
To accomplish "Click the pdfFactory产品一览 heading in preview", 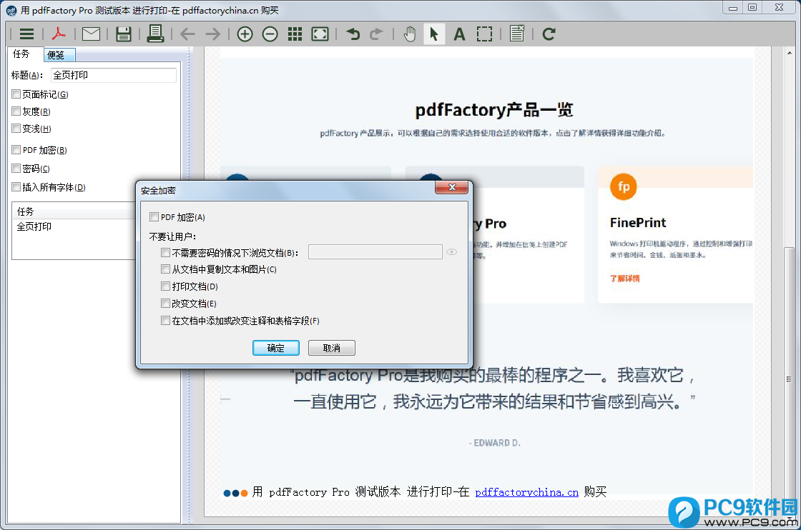I will click(494, 110).
